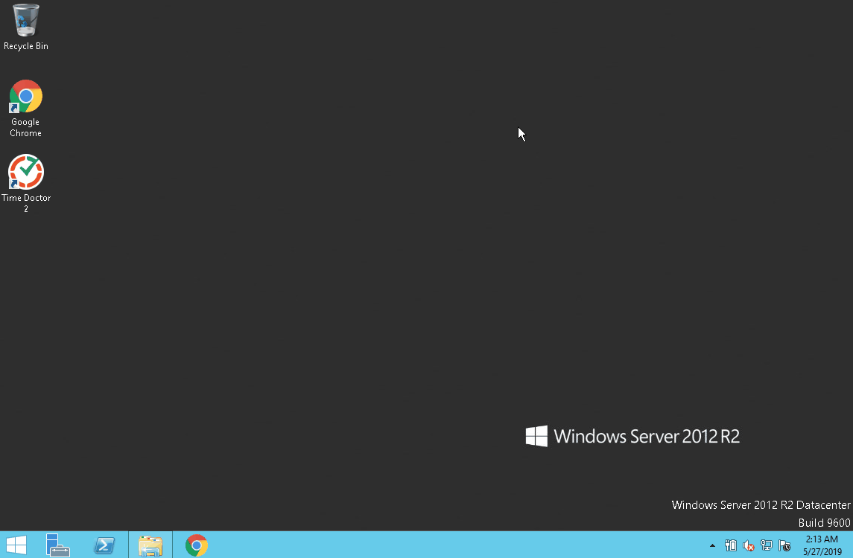The image size is (853, 558).
Task: Select the Google Chrome desktop shortcut icon
Action: [x=25, y=97]
